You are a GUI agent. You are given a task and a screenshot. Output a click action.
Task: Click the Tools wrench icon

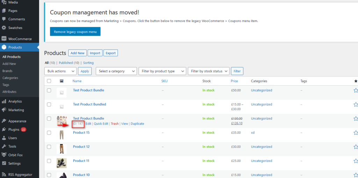[x=3, y=147]
